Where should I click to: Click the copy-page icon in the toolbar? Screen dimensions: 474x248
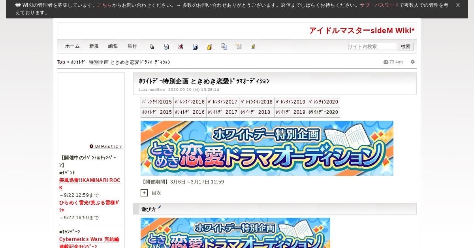(x=152, y=46)
